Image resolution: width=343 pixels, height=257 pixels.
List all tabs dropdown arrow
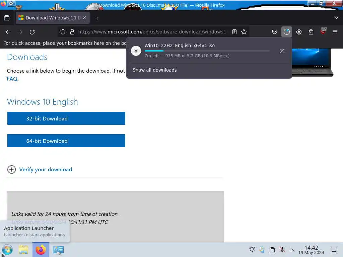click(x=336, y=18)
